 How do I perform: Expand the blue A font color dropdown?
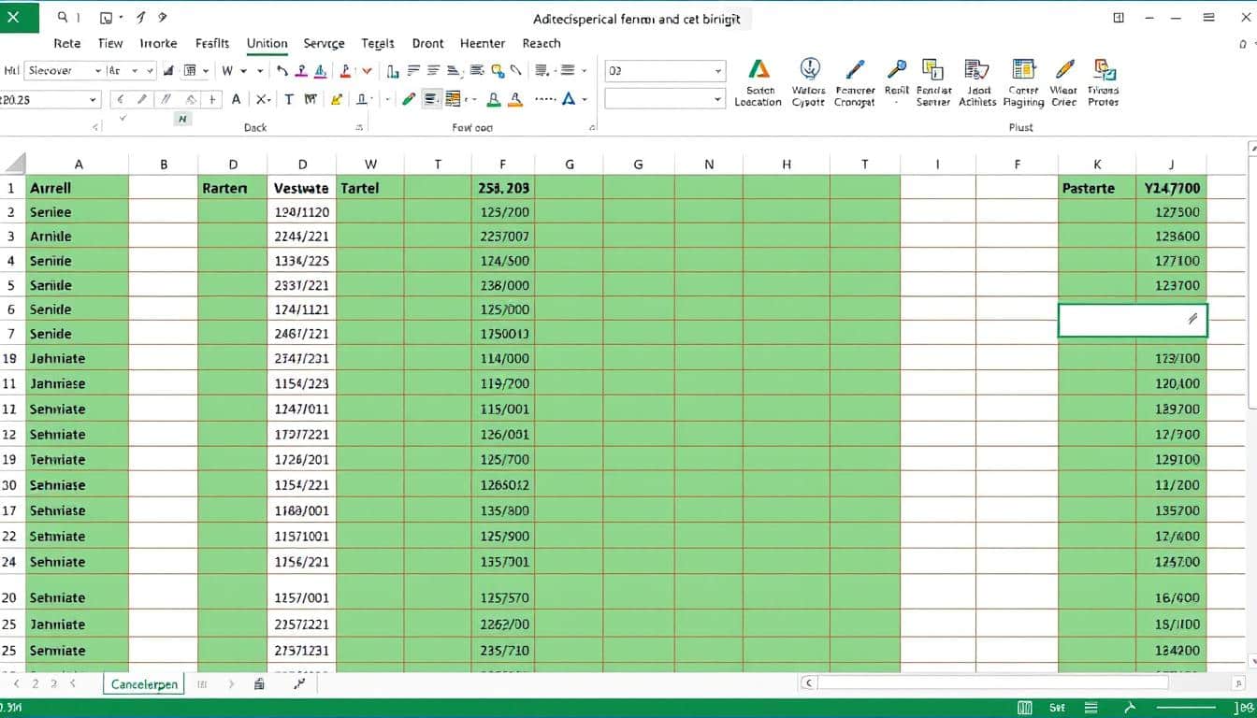coord(585,99)
